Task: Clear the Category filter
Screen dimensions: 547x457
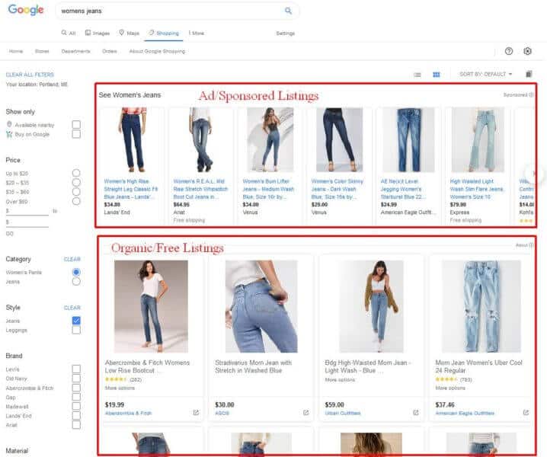Action: pos(72,259)
